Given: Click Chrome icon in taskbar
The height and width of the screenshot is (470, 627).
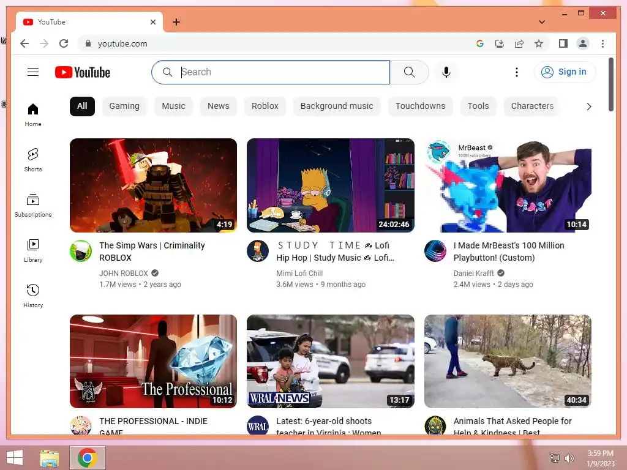Looking at the screenshot, I should 88,458.
